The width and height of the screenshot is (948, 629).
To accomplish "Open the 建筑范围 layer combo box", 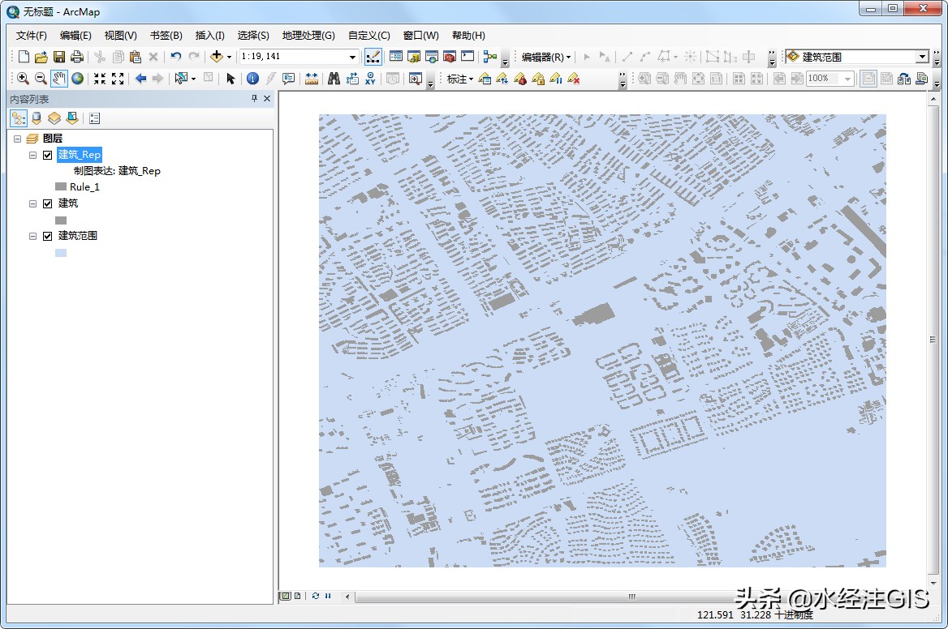I will coord(921,57).
